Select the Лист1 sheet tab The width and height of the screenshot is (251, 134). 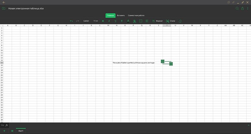pyautogui.click(x=21, y=131)
